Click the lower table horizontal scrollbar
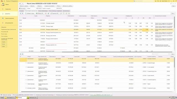The width and height of the screenshot is (177, 99). click(x=62, y=92)
